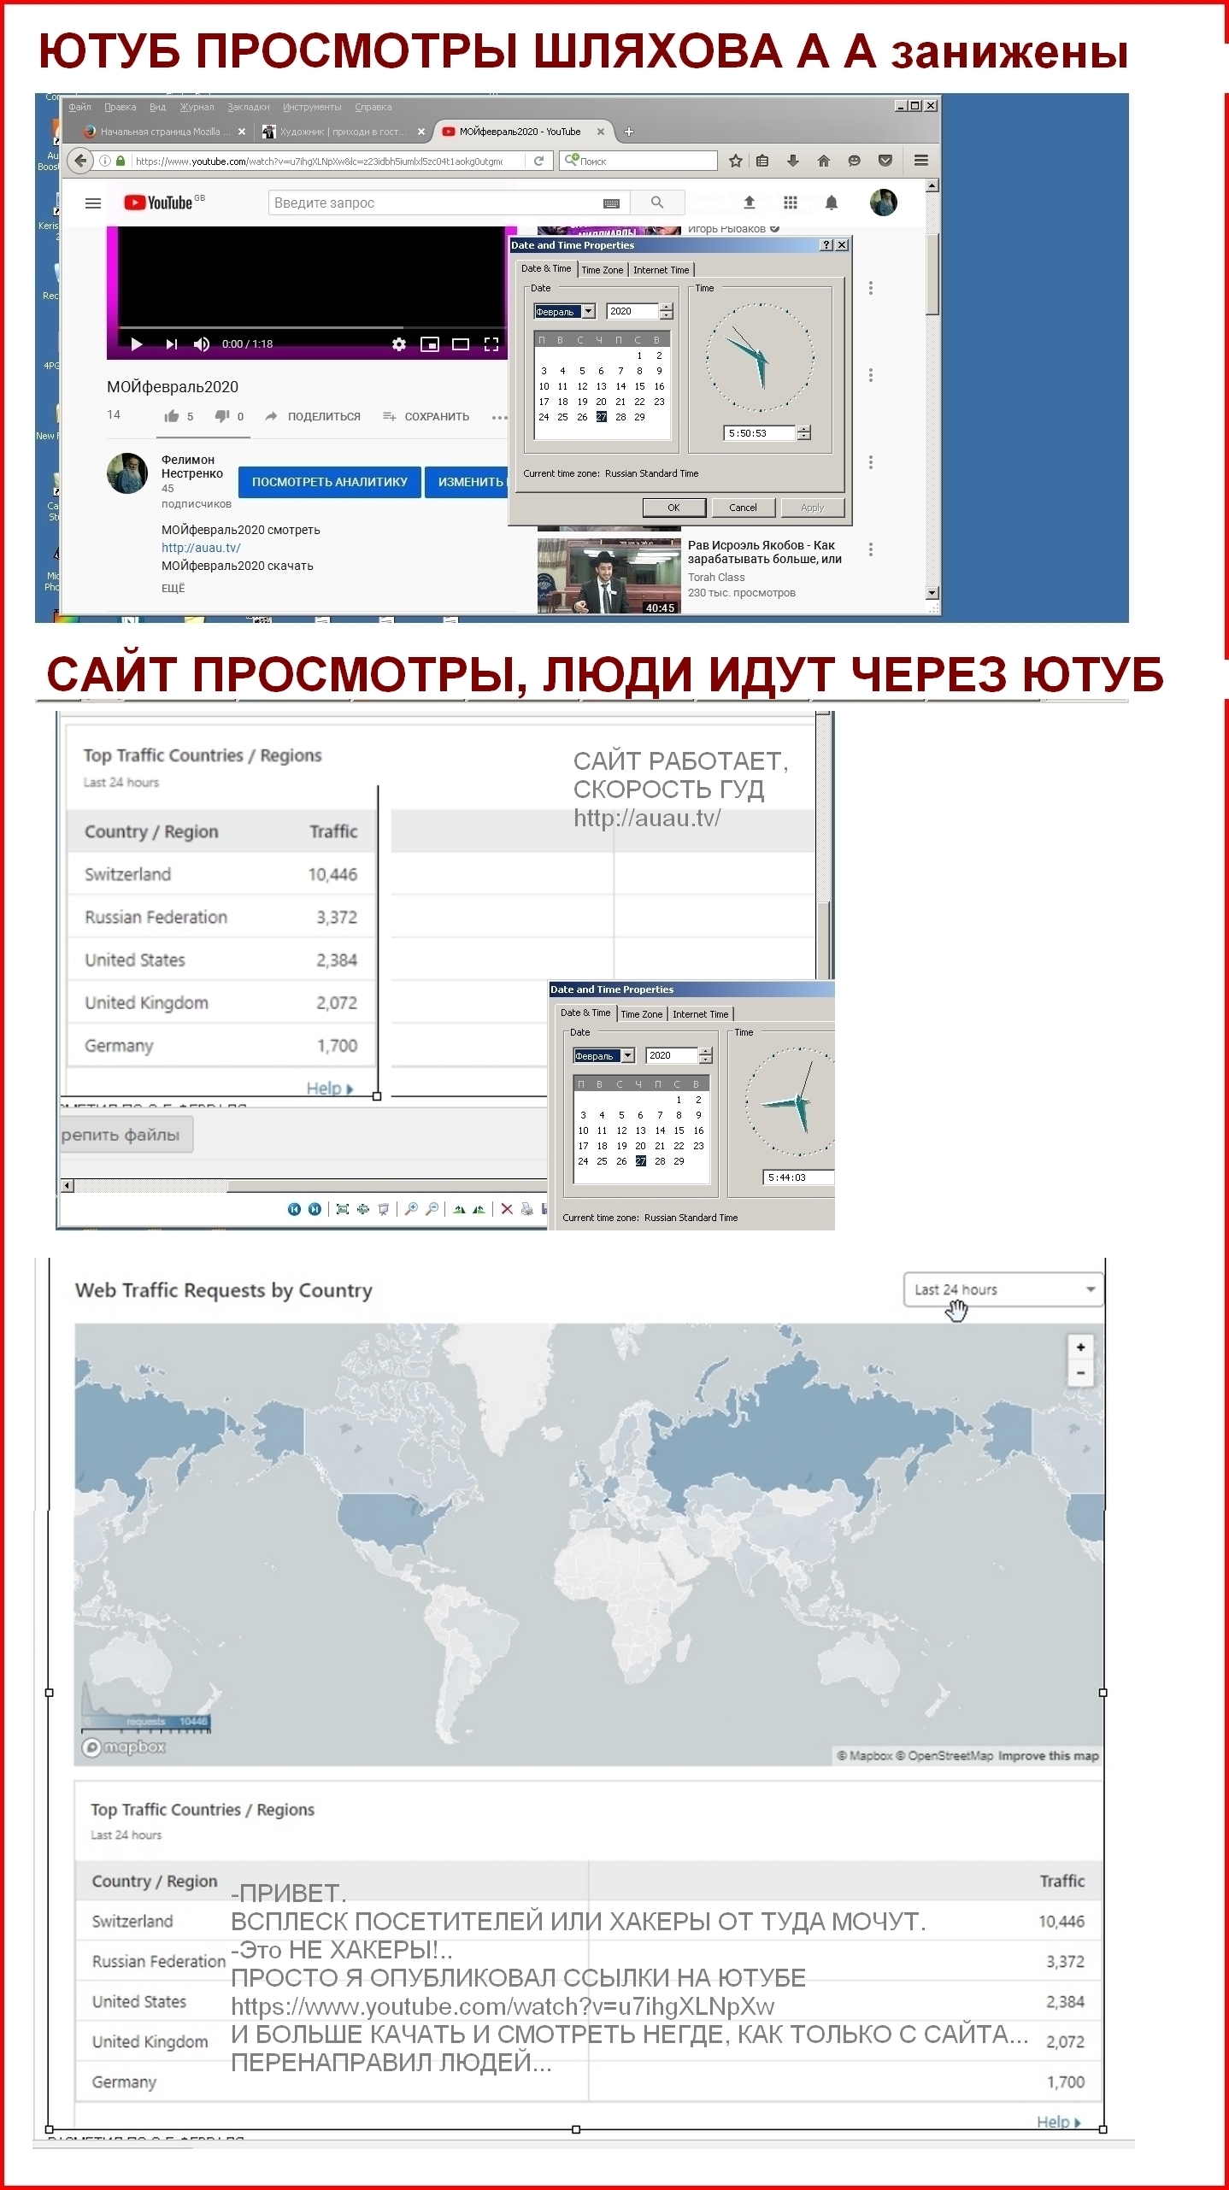Image resolution: width=1229 pixels, height=2190 pixels.
Task: Open the month dropdown in upper dialog
Action: pos(589,312)
